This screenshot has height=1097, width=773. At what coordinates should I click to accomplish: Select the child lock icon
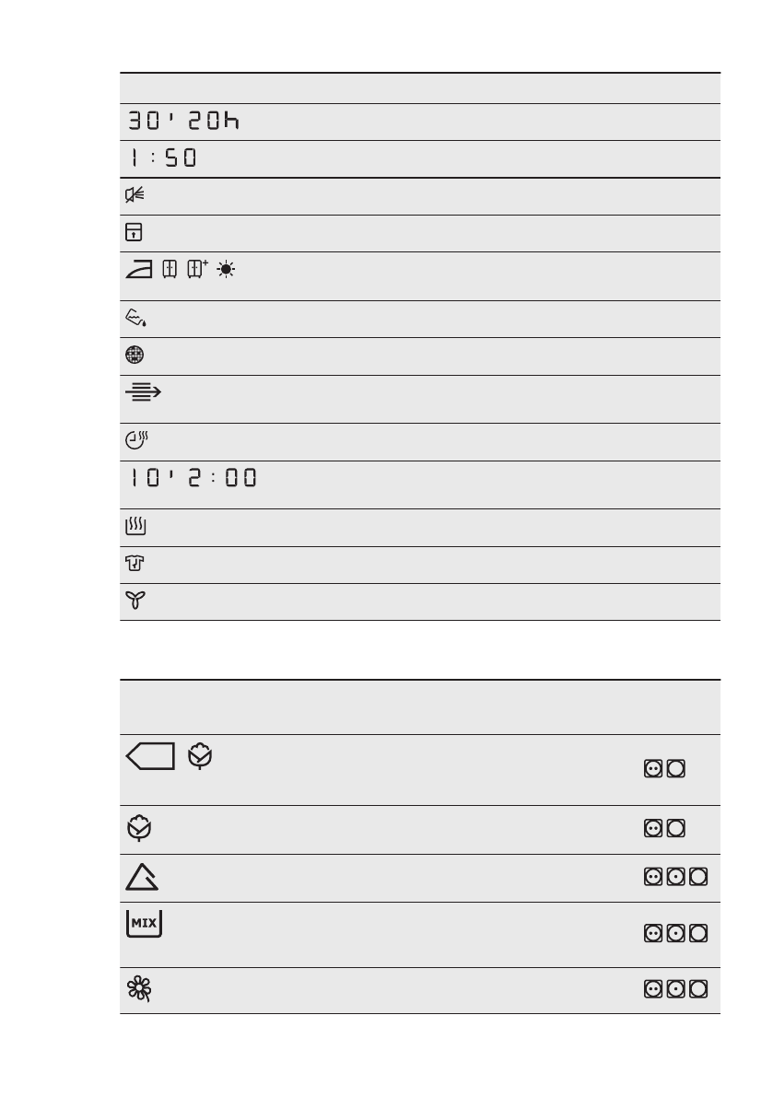133,233
